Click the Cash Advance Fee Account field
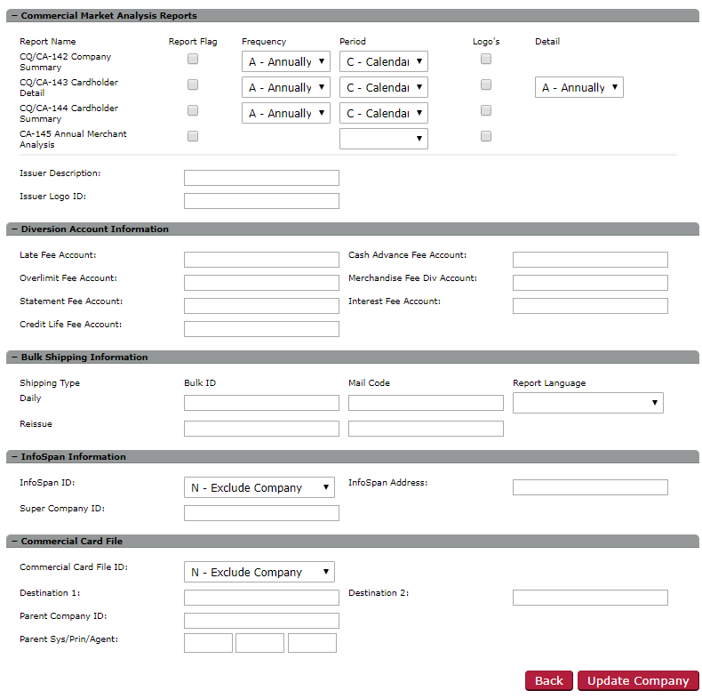Image resolution: width=702 pixels, height=699 pixels. coord(590,260)
